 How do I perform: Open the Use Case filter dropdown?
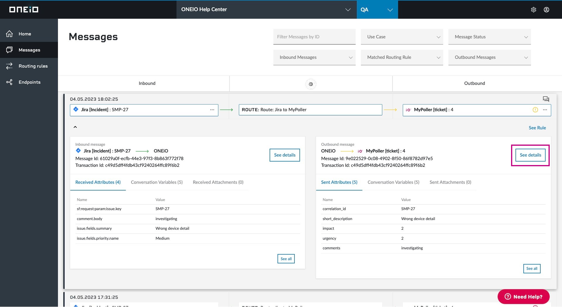coord(402,37)
